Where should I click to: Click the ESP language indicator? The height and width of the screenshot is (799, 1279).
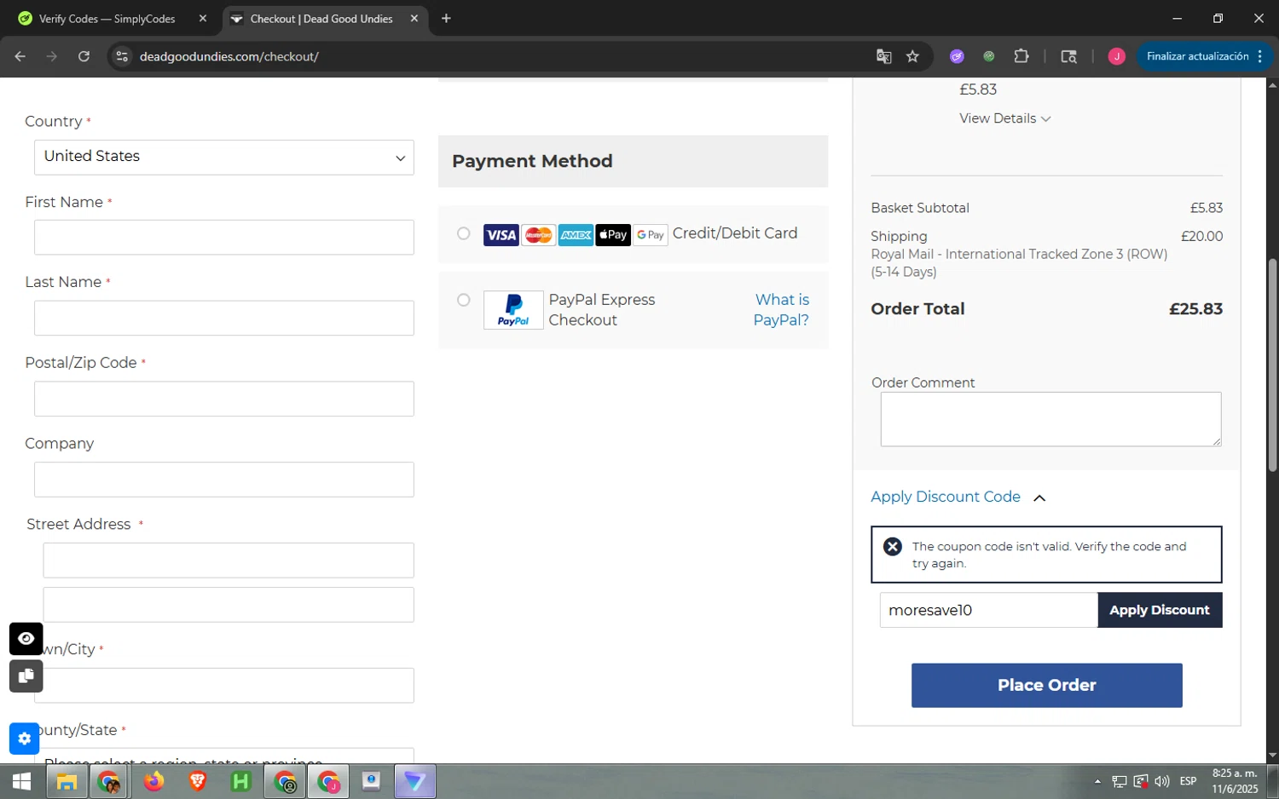pyautogui.click(x=1188, y=781)
